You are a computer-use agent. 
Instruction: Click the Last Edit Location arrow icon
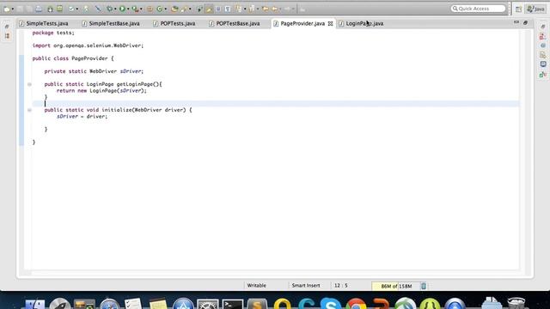(266, 9)
